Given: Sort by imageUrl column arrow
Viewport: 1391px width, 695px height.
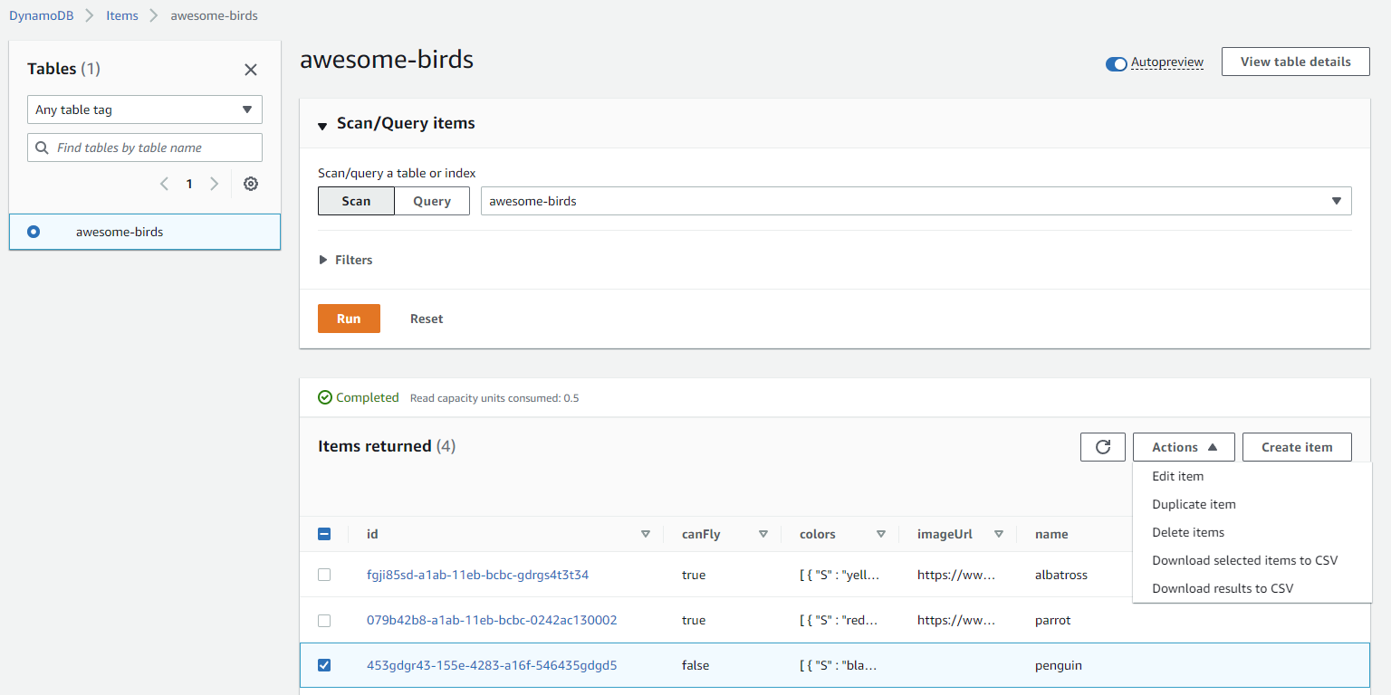Looking at the screenshot, I should point(998,534).
